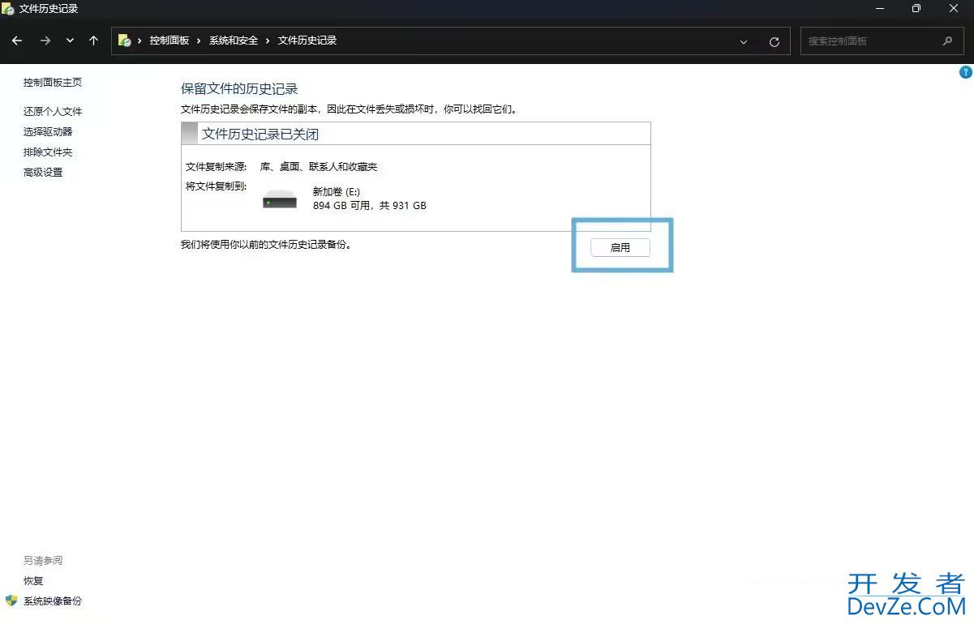Screen dimensions: 974x624
Task: Click 新加卷 (E:) drive name
Action: (337, 192)
